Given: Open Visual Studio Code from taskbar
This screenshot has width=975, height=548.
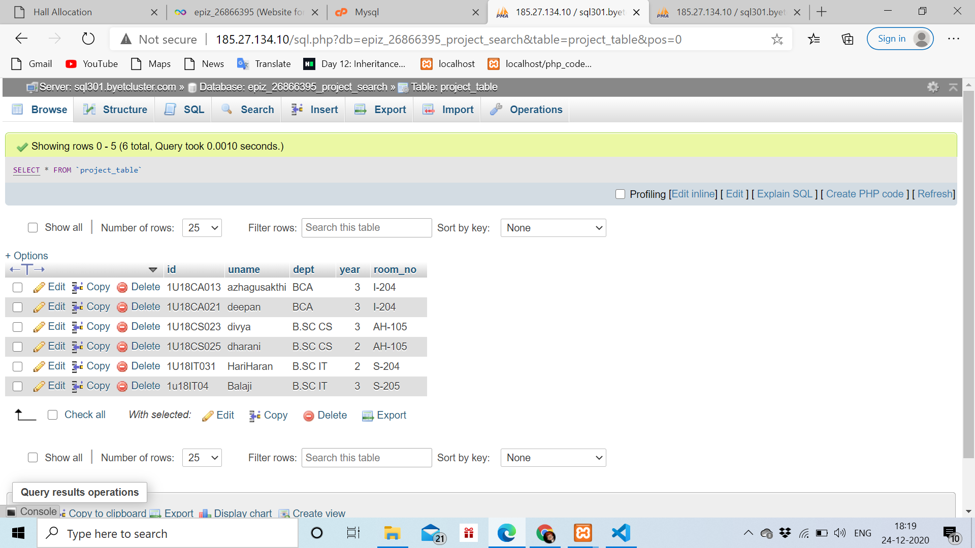Looking at the screenshot, I should pos(621,533).
